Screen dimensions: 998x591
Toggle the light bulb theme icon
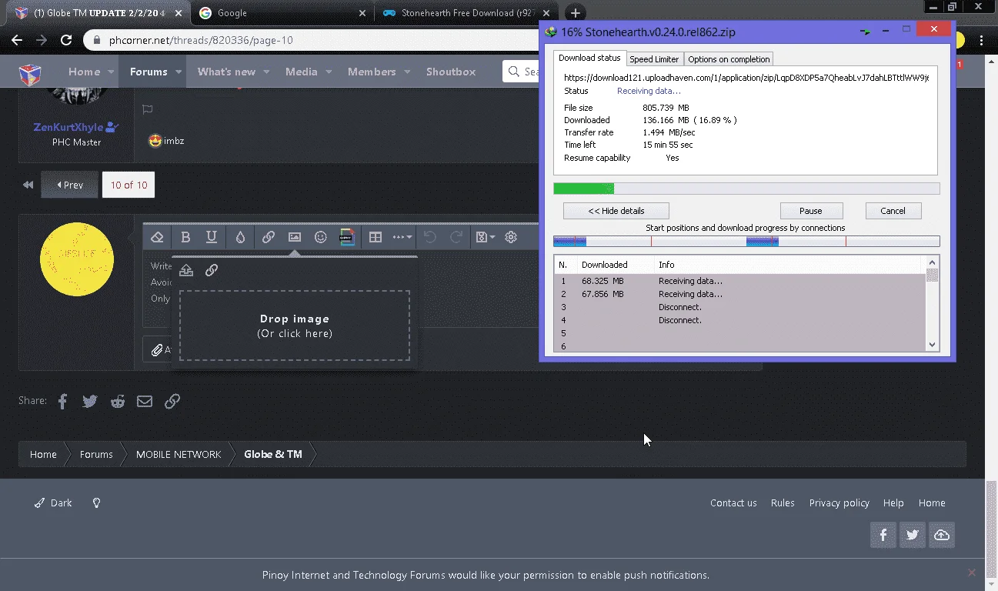click(x=97, y=503)
